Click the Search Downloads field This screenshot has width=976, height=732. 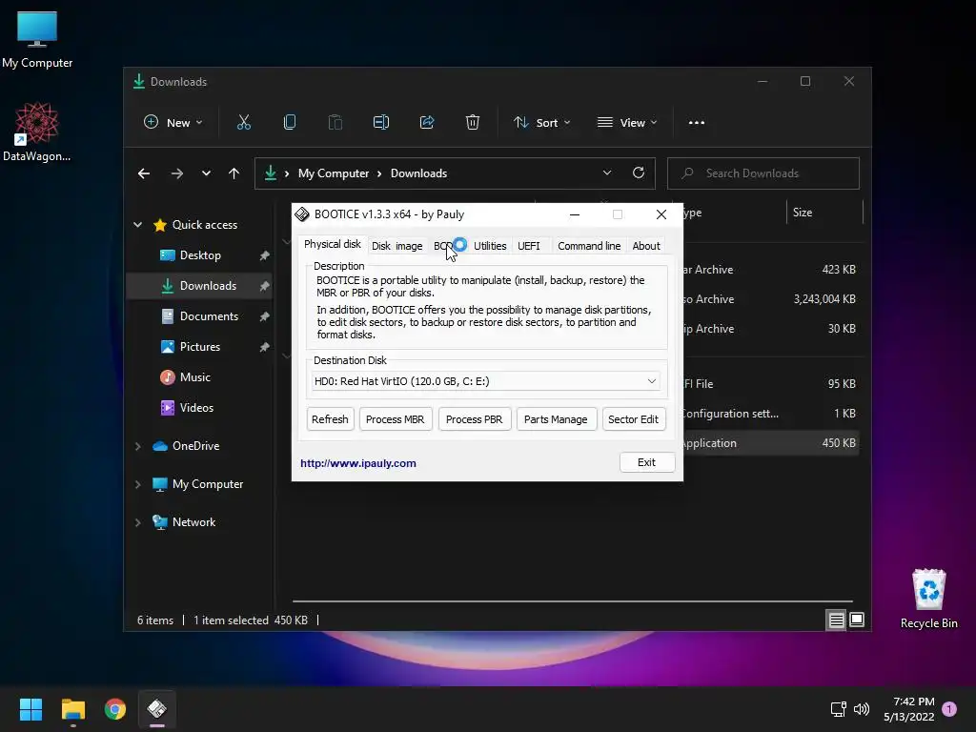763,173
